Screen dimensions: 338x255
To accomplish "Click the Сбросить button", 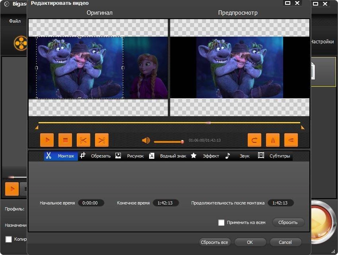I will [288, 222].
